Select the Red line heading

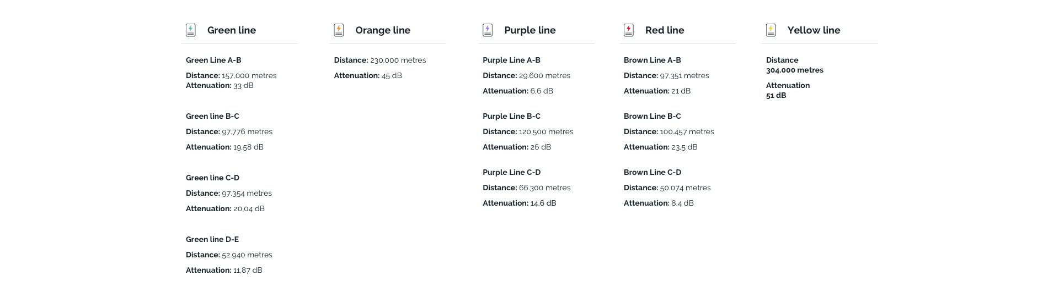click(x=665, y=30)
